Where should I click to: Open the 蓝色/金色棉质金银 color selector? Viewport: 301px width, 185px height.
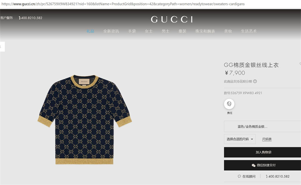coord(262,127)
